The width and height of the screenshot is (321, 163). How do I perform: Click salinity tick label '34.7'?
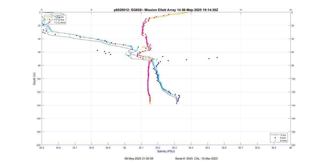[75, 148]
